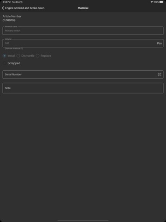Tap the battery status icon

pos(161,2)
